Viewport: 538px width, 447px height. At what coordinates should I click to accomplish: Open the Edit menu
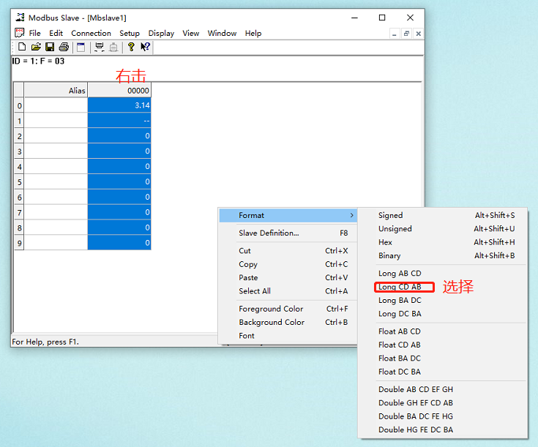56,33
